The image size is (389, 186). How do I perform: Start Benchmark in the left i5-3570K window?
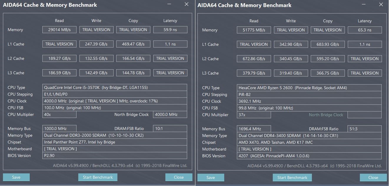98,177
